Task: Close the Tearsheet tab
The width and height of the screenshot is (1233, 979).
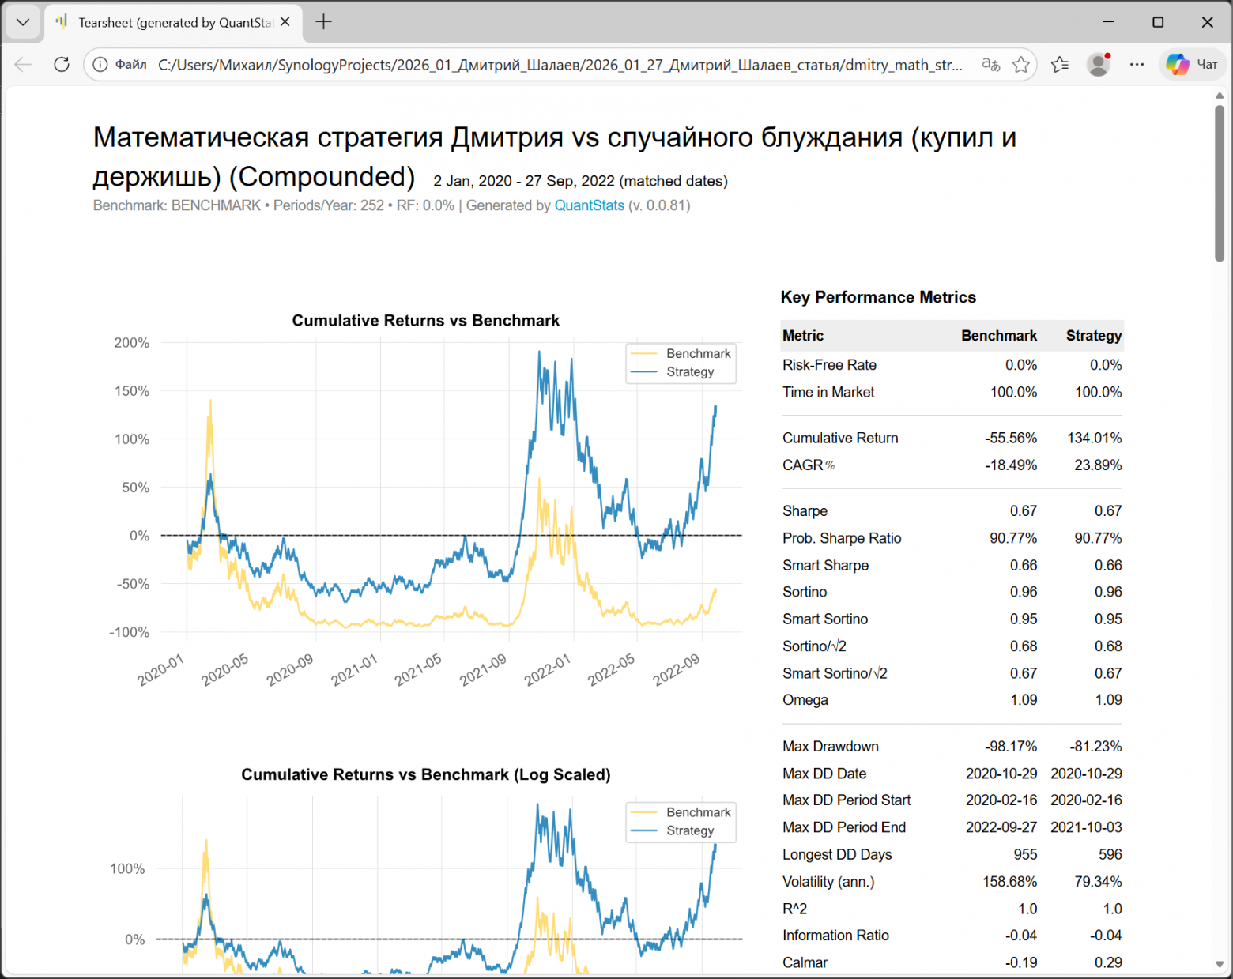Action: (x=285, y=22)
